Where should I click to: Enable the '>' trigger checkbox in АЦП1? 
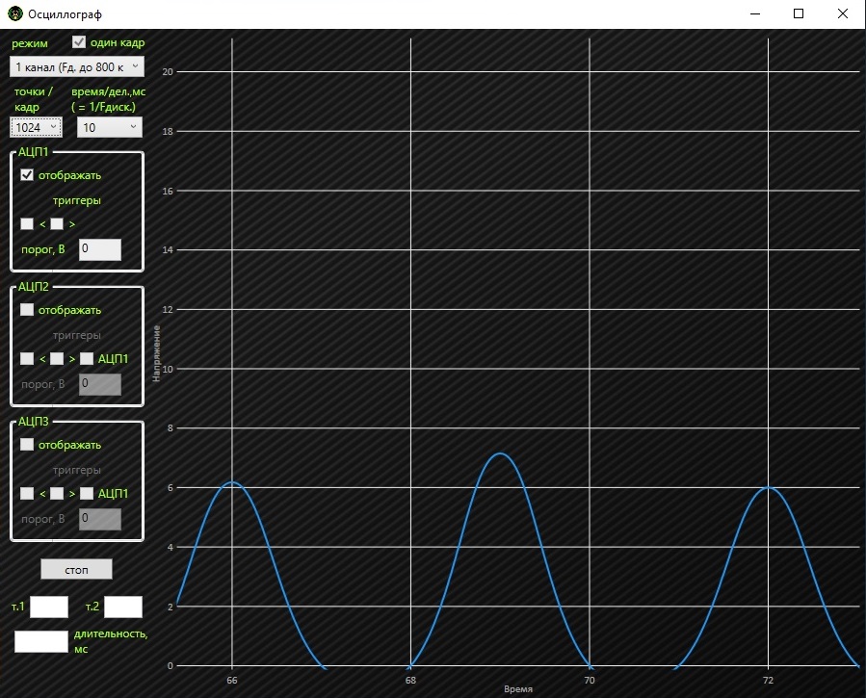57,223
